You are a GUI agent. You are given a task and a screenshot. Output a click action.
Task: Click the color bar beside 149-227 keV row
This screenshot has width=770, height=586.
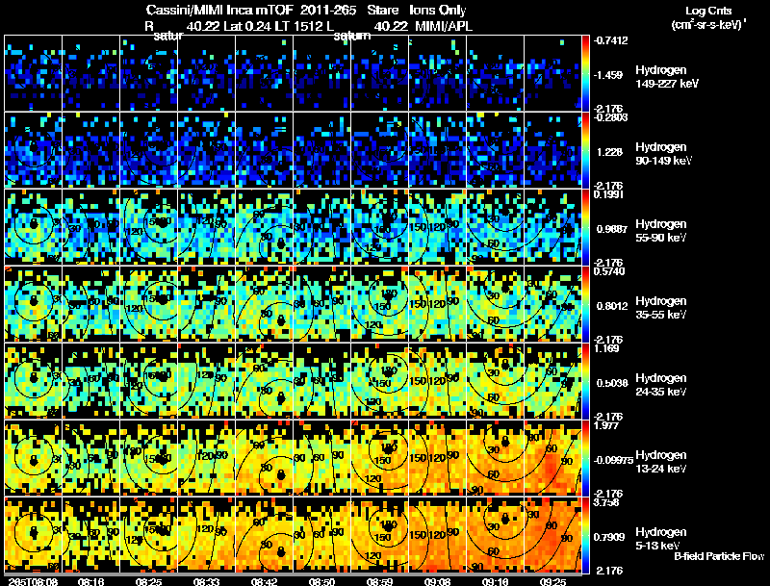[x=585, y=73]
